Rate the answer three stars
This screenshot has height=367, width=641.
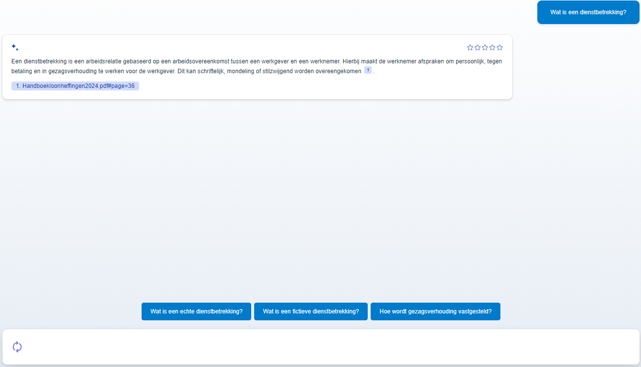485,48
